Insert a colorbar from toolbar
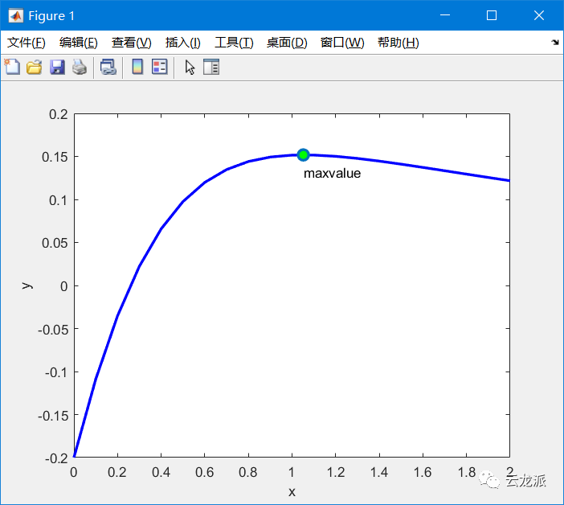 [x=137, y=67]
